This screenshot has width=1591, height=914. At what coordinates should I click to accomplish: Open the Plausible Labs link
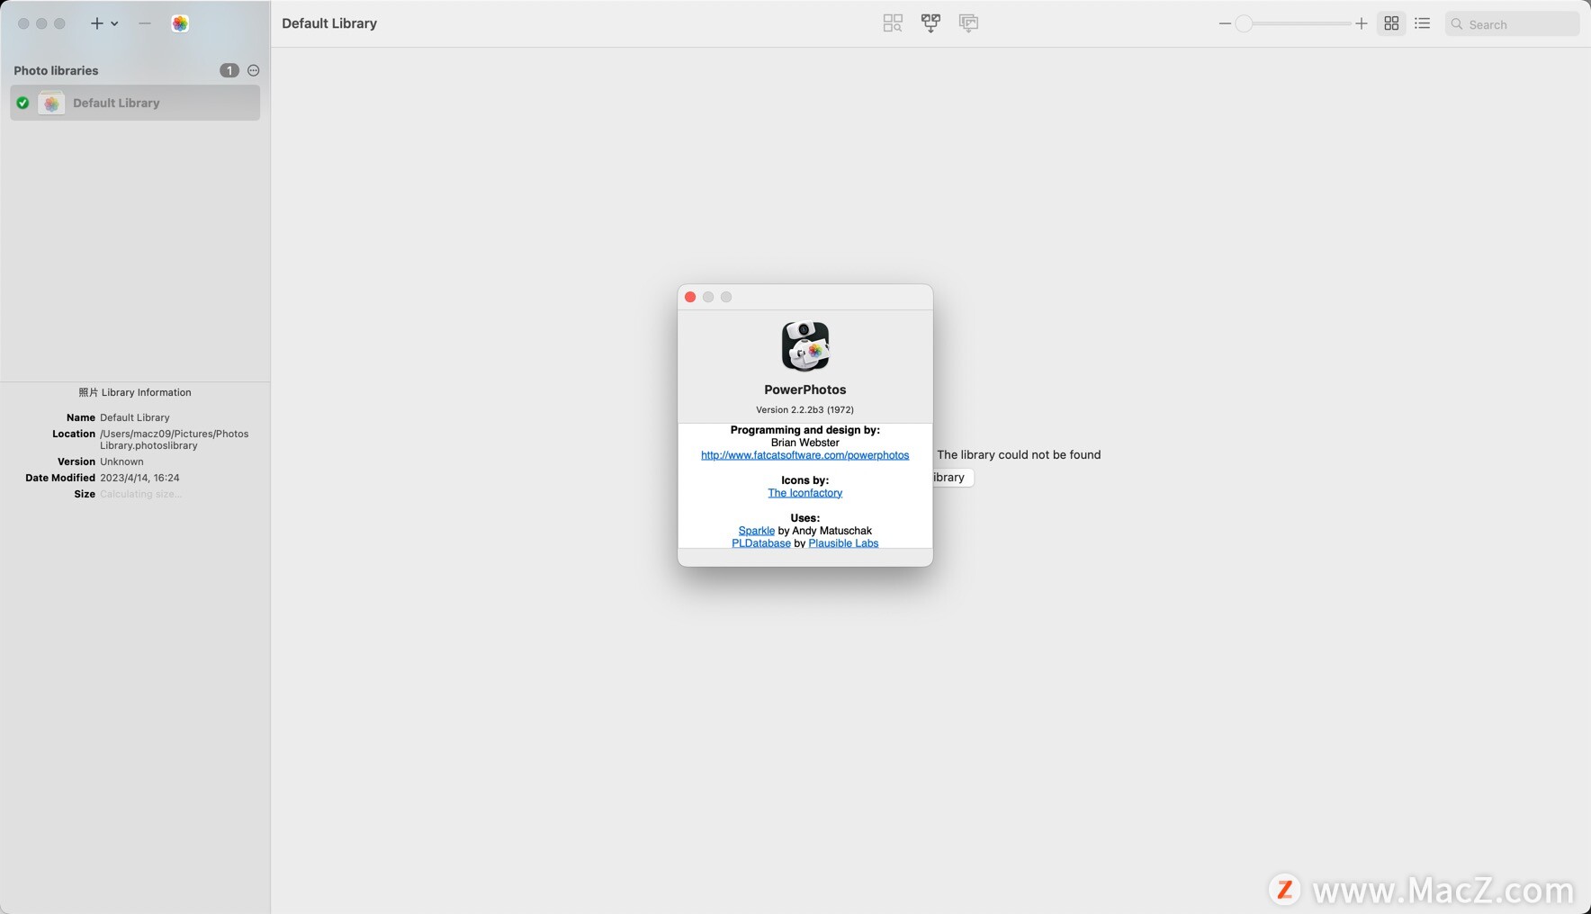pyautogui.click(x=843, y=543)
